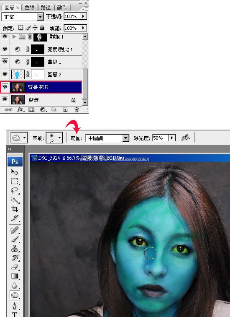
Task: Enable airbrush mode in options bar
Action: [185, 138]
